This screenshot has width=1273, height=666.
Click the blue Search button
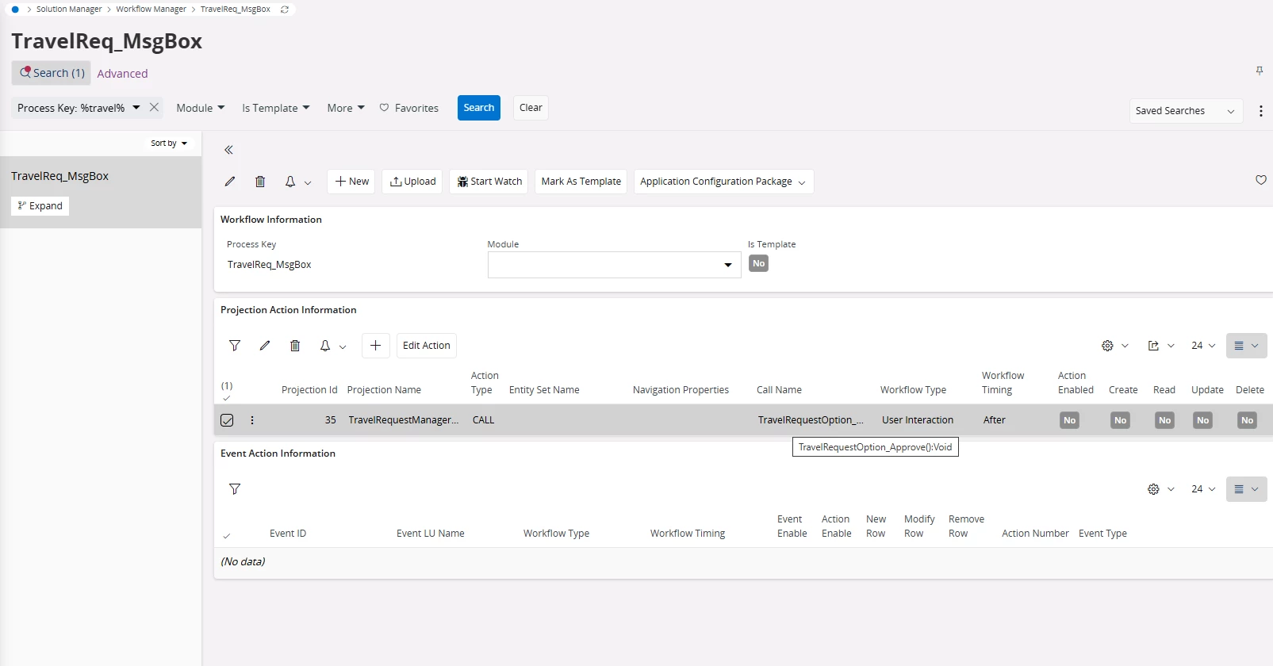coord(478,108)
